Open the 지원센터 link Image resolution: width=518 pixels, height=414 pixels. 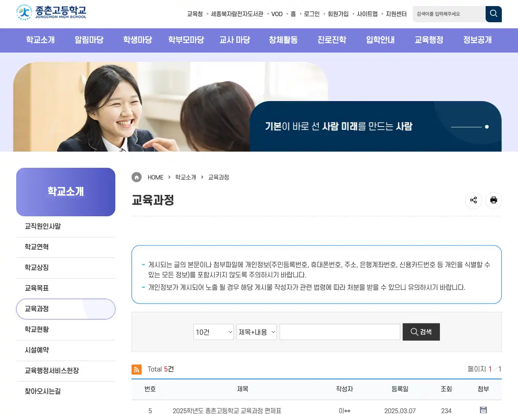tap(396, 14)
